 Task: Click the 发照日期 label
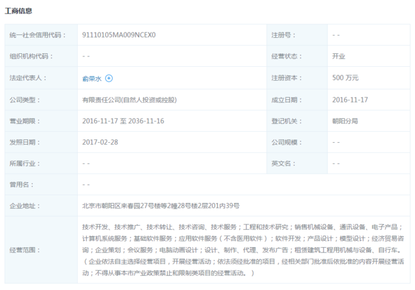point(25,142)
